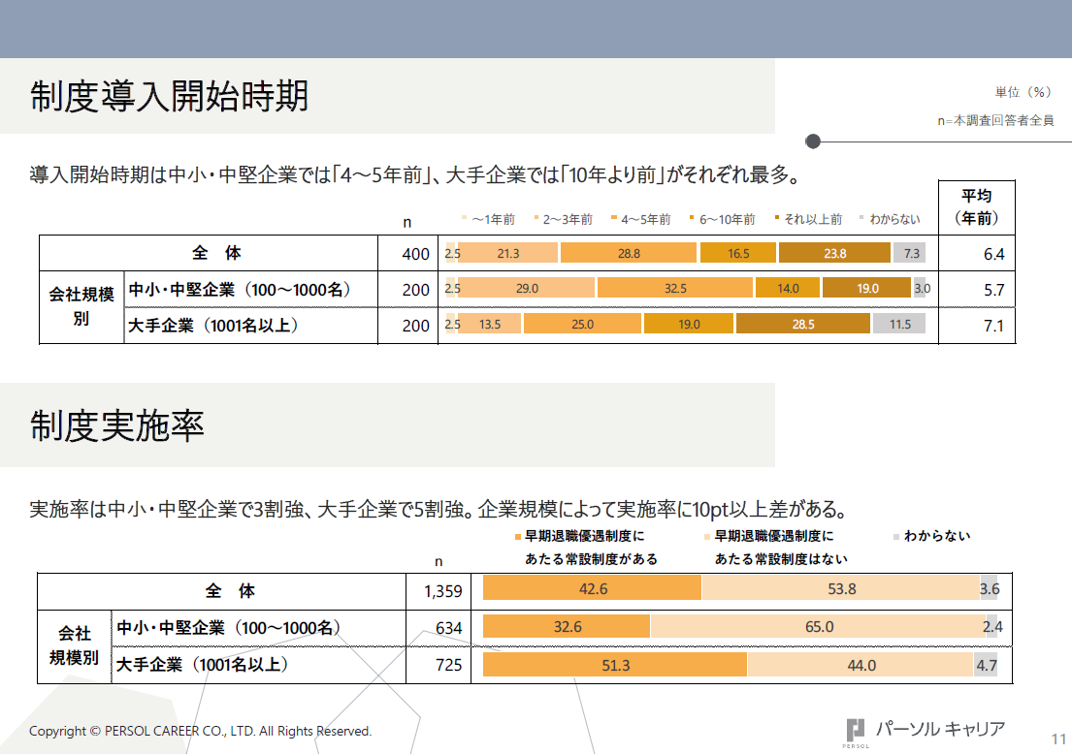Select the 平均（年前） column header

[976, 206]
